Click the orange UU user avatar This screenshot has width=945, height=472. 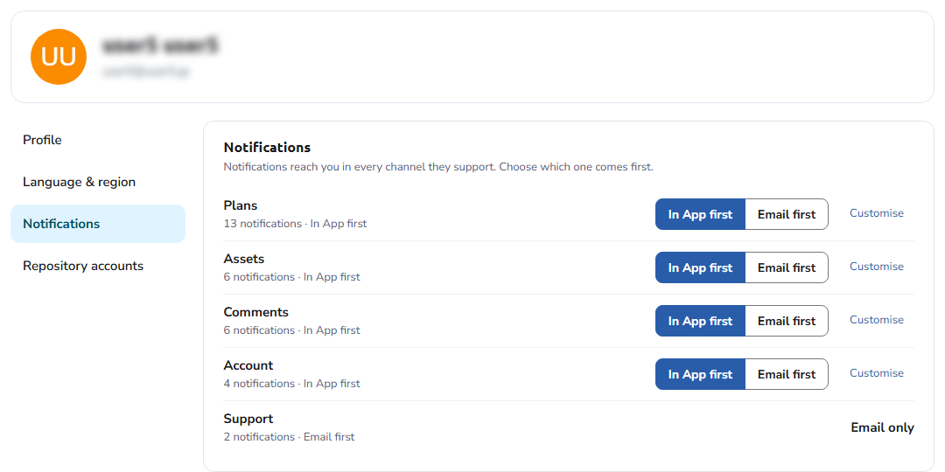point(59,57)
